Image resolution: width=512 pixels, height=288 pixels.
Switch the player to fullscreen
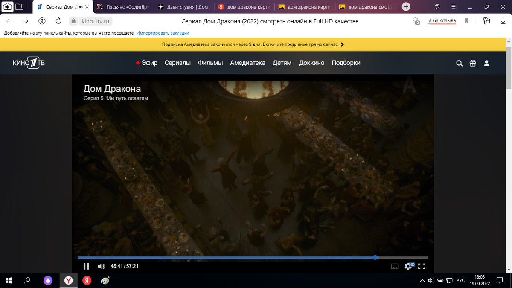(x=422, y=266)
